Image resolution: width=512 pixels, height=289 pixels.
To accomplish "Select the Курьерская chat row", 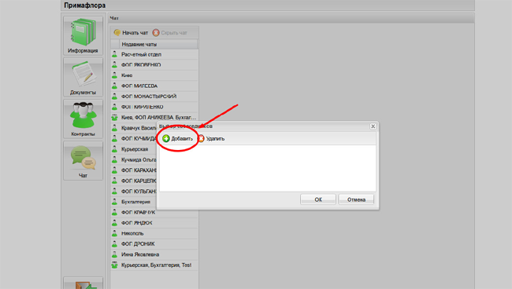I will click(134, 149).
